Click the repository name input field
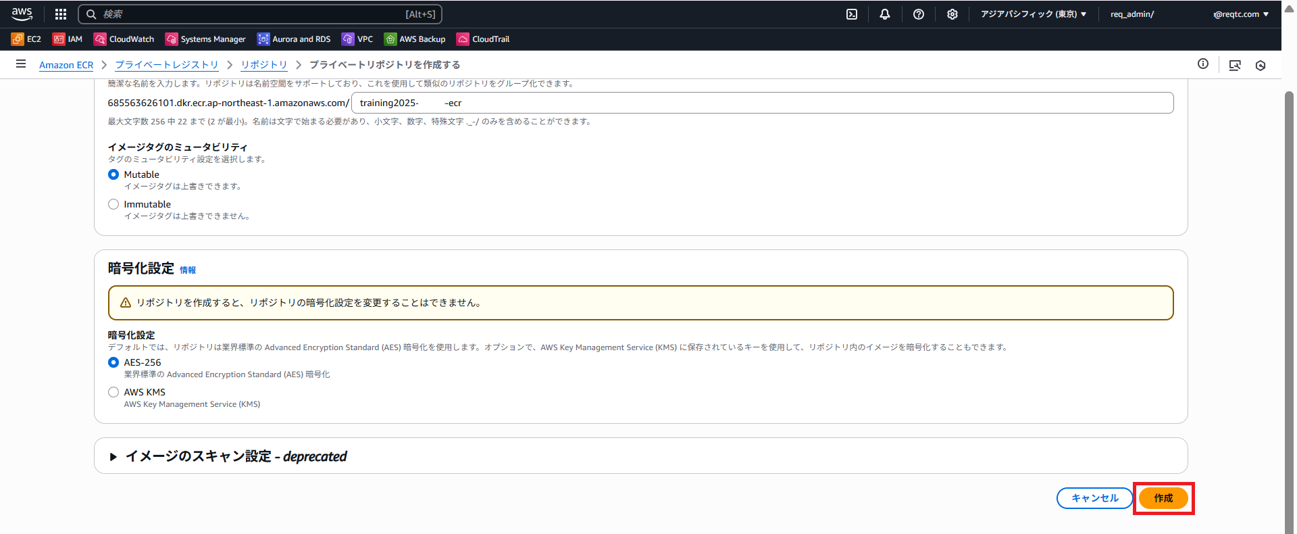This screenshot has height=534, width=1297. 763,103
